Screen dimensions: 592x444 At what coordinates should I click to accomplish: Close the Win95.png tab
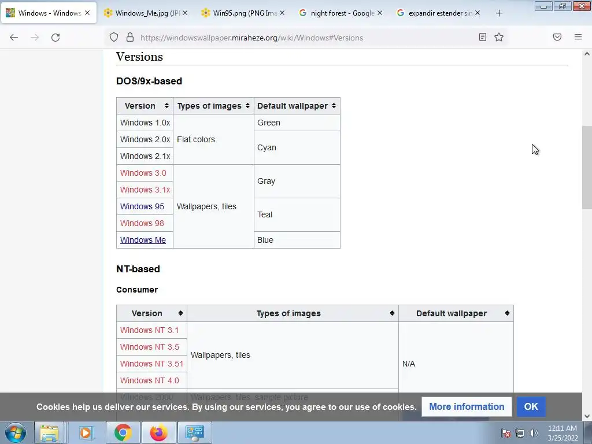(282, 13)
